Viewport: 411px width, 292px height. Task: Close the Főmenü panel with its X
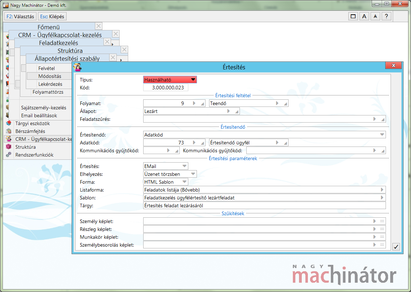coord(99,26)
